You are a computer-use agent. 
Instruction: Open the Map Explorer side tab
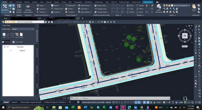pyautogui.click(x=37, y=52)
